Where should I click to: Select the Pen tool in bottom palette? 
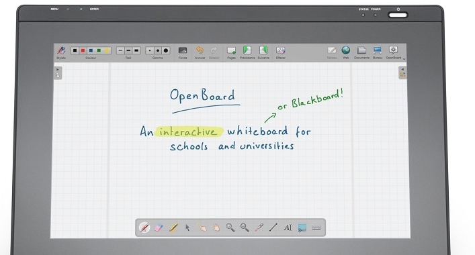pos(144,227)
